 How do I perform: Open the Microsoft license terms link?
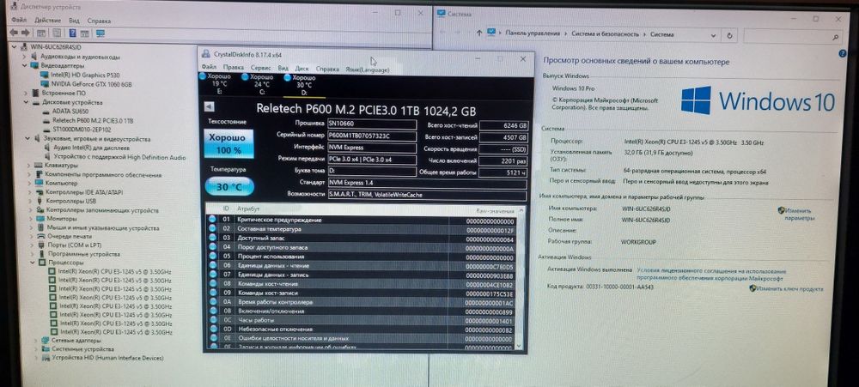click(x=711, y=275)
